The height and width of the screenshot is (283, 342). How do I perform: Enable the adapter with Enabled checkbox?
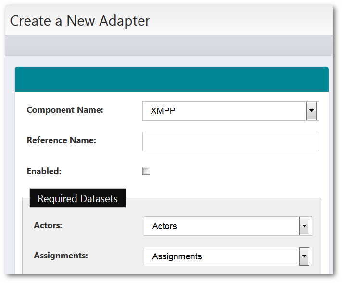click(x=146, y=171)
